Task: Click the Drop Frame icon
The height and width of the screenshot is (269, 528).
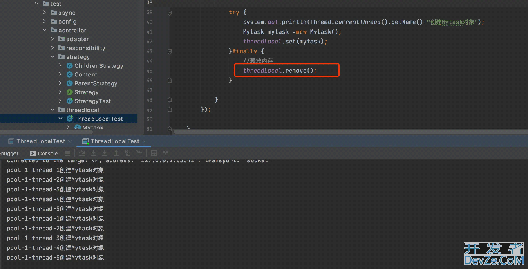Action: click(128, 153)
